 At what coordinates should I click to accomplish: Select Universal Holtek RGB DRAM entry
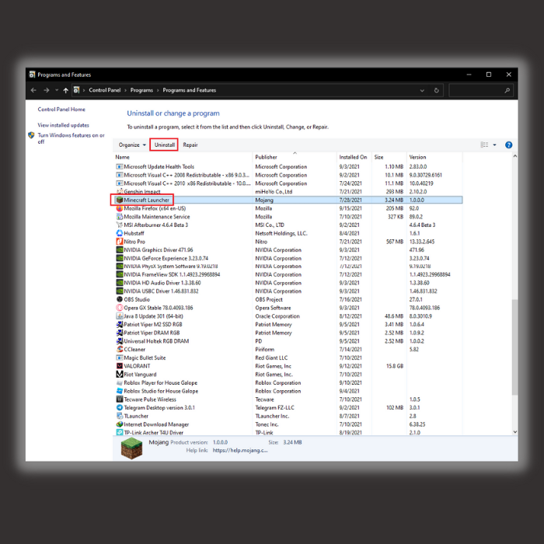[288, 341]
